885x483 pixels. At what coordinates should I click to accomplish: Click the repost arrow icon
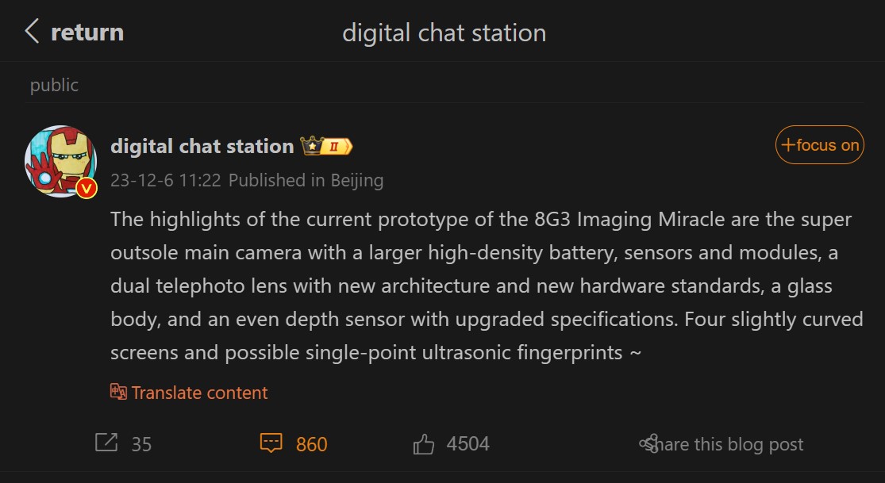tap(106, 443)
